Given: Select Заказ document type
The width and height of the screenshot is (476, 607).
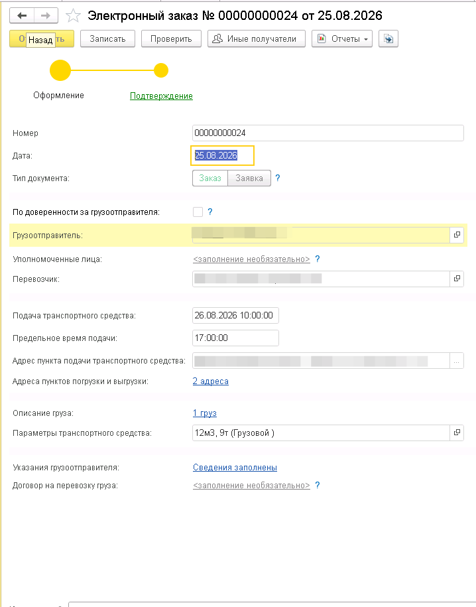Looking at the screenshot, I should point(210,178).
